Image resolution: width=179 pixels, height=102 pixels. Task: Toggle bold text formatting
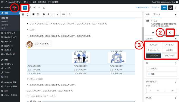coord(44,14)
